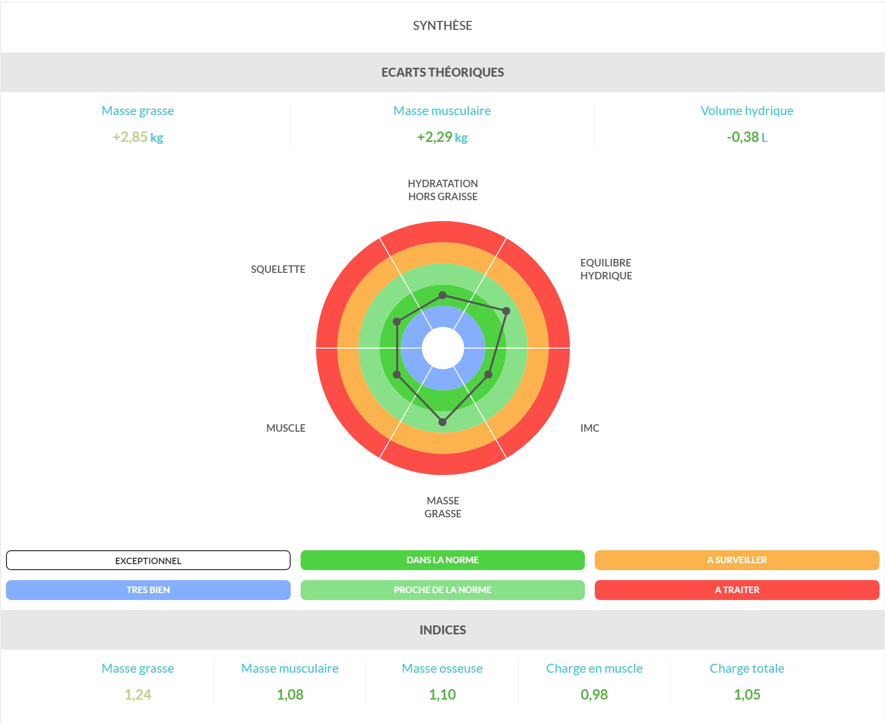The image size is (885, 723).
Task: Collapse the SYNTHÈSE header
Action: (x=442, y=25)
